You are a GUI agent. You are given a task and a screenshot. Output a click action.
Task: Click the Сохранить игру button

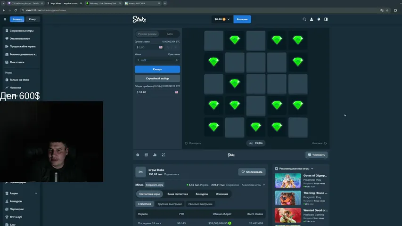(154, 185)
